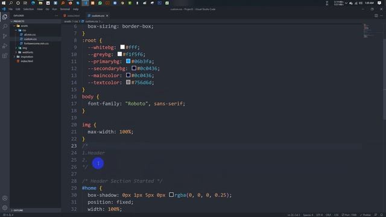Screen dimensions: 386x217
Task: Click the VS Code logo in title bar
Action: click(x=4, y=9)
